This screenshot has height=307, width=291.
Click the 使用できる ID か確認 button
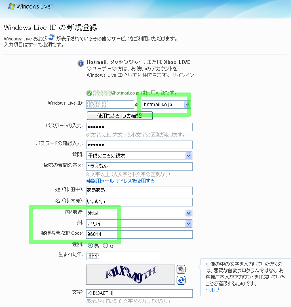pyautogui.click(x=120, y=116)
